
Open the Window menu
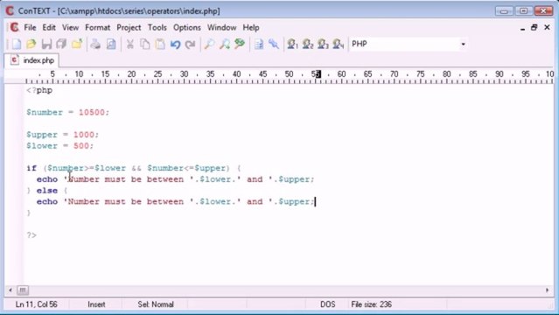pyautogui.click(x=221, y=27)
